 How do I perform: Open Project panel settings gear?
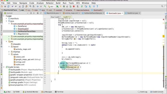(38, 13)
